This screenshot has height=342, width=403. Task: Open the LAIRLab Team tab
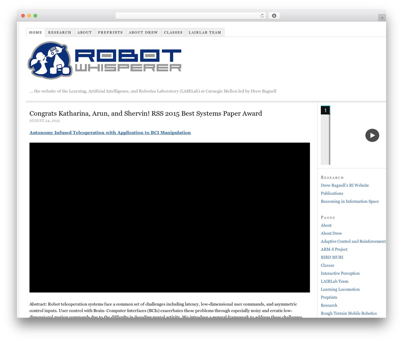(205, 32)
